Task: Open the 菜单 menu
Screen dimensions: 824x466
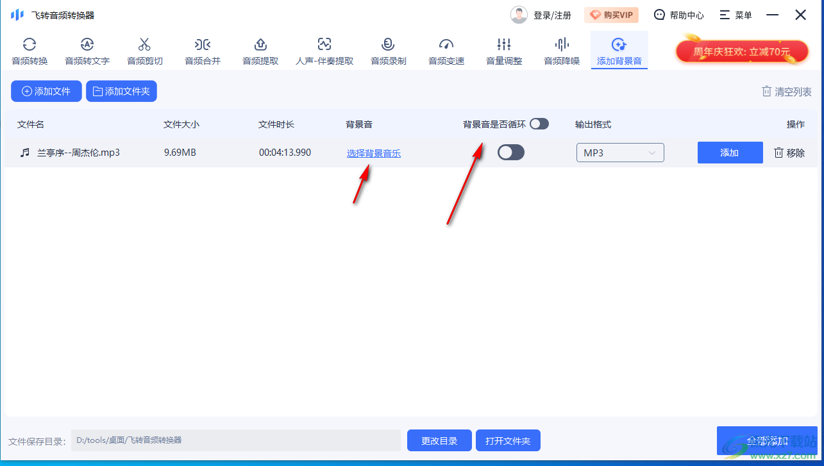Action: pos(736,15)
